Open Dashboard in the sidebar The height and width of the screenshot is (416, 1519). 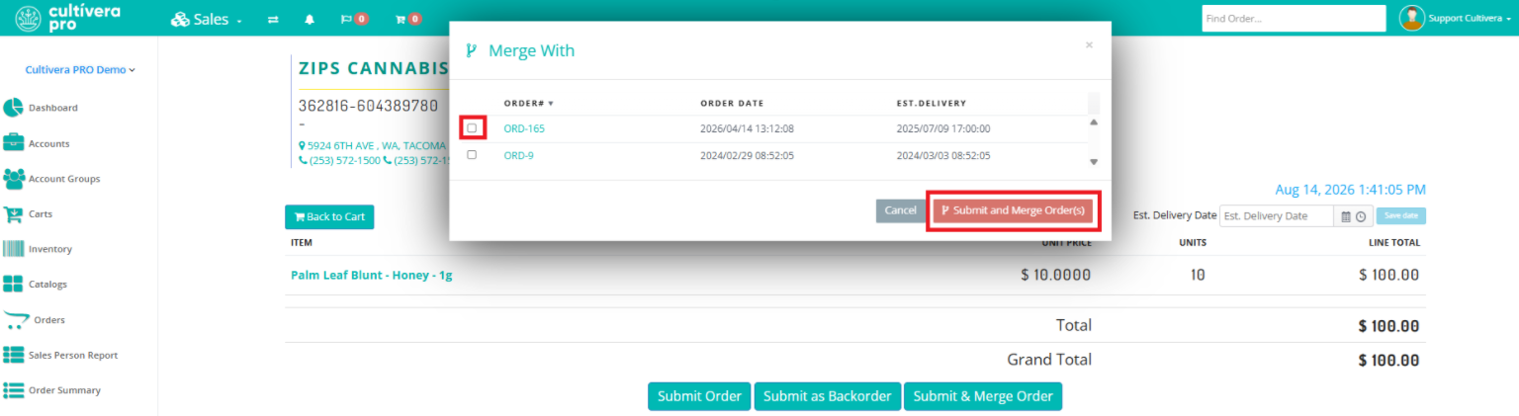click(x=53, y=108)
